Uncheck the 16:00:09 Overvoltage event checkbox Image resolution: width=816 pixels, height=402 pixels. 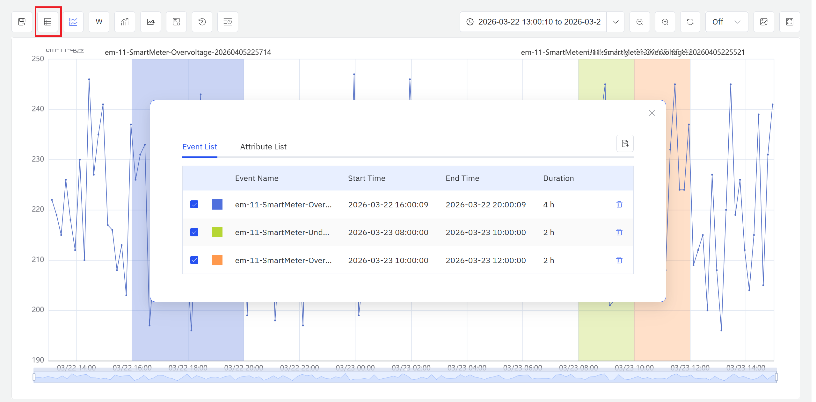pyautogui.click(x=194, y=205)
